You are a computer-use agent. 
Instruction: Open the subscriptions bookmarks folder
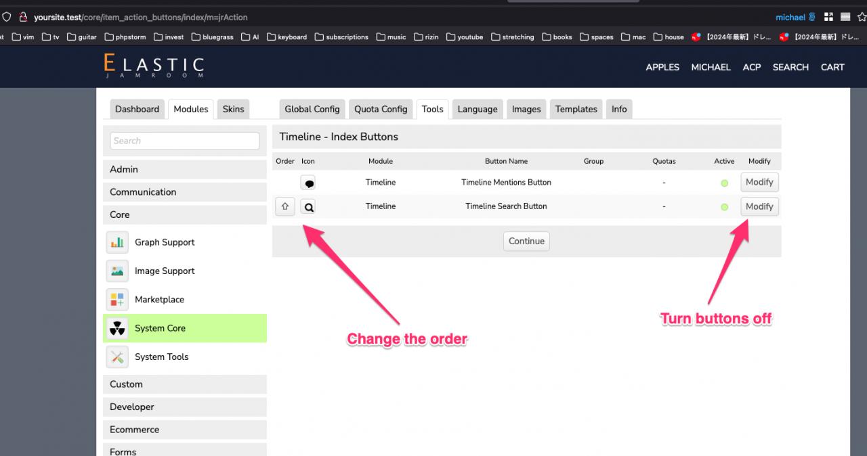point(341,37)
